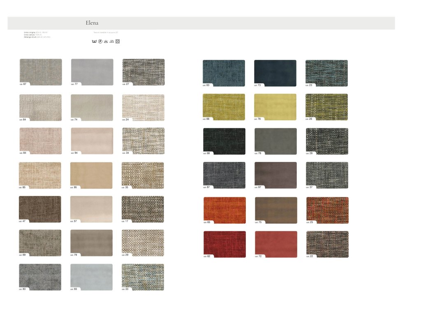
Task: Click the do-not-bleach crossed triangle symbol
Action: [x=106, y=41]
